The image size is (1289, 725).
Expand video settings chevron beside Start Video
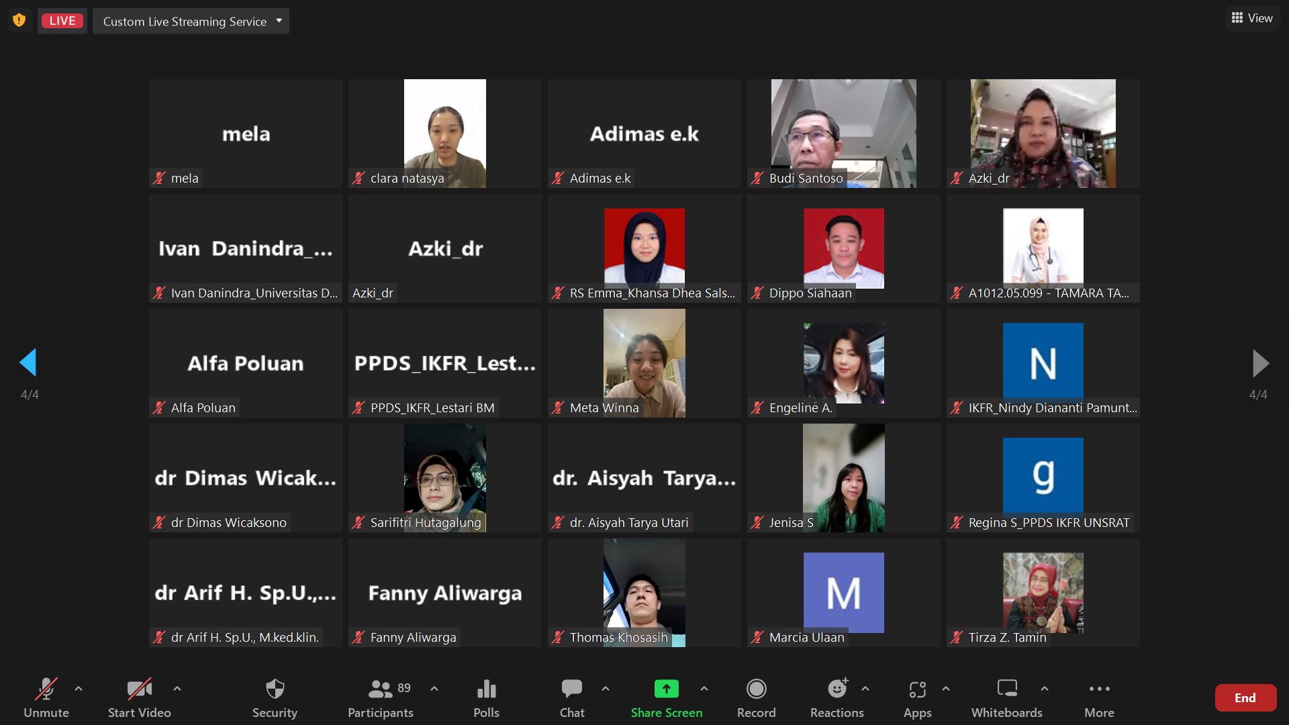(177, 689)
